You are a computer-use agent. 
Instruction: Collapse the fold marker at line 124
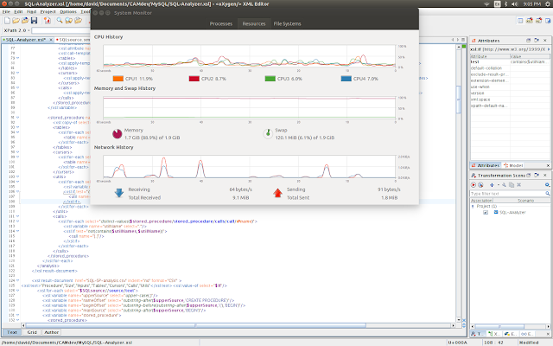point(17,280)
